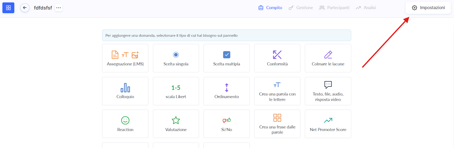Choose Testo, file, audio, risposta video
This screenshot has width=454, height=148.
(x=328, y=91)
